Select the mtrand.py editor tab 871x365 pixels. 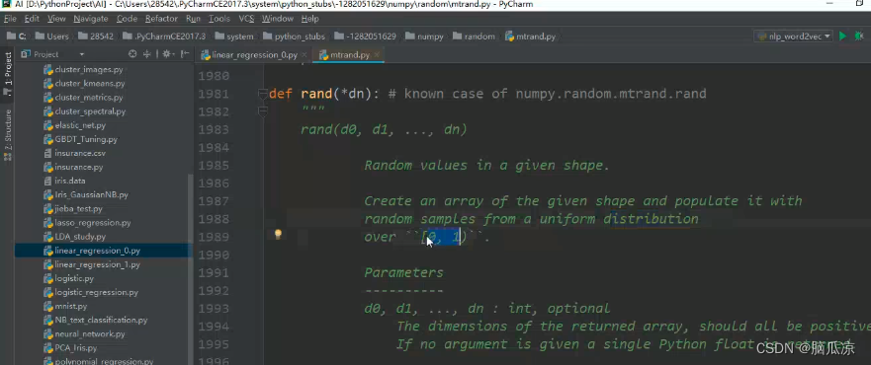coord(348,55)
